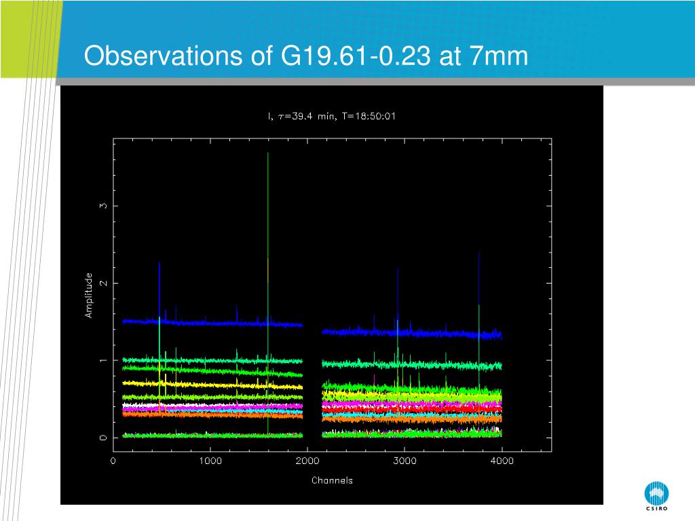Click the CSIRO logo

pyautogui.click(x=656, y=496)
